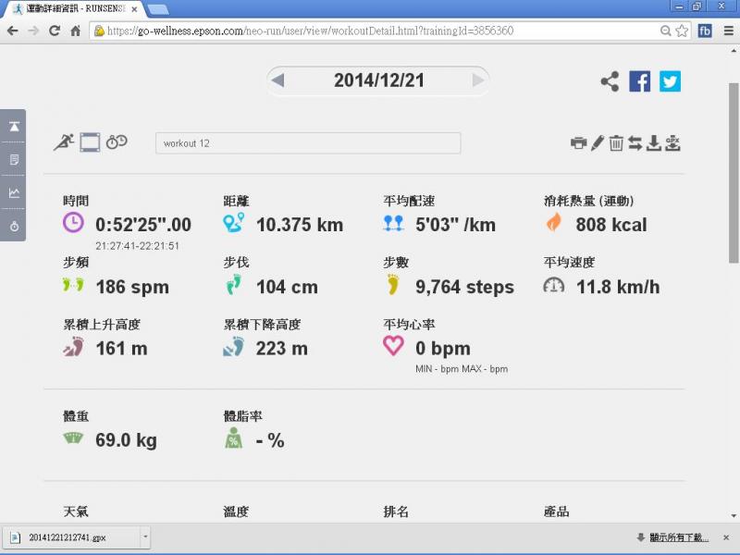Download workout data icon
The width and height of the screenshot is (740, 555).
[654, 143]
